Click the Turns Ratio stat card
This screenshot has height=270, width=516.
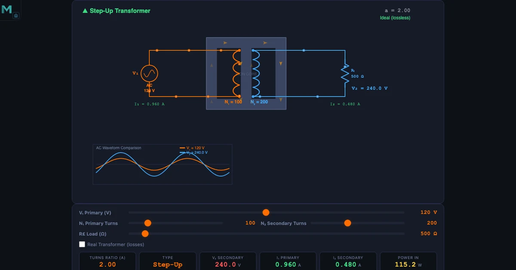coord(107,261)
